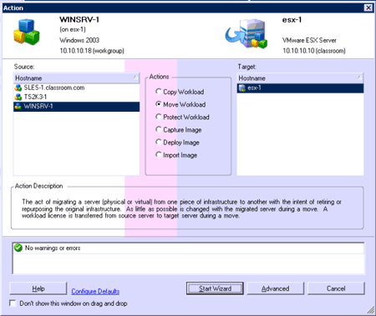Click the 10.10.10.10 (classroom) address text
The height and width of the screenshot is (316, 376).
point(314,51)
